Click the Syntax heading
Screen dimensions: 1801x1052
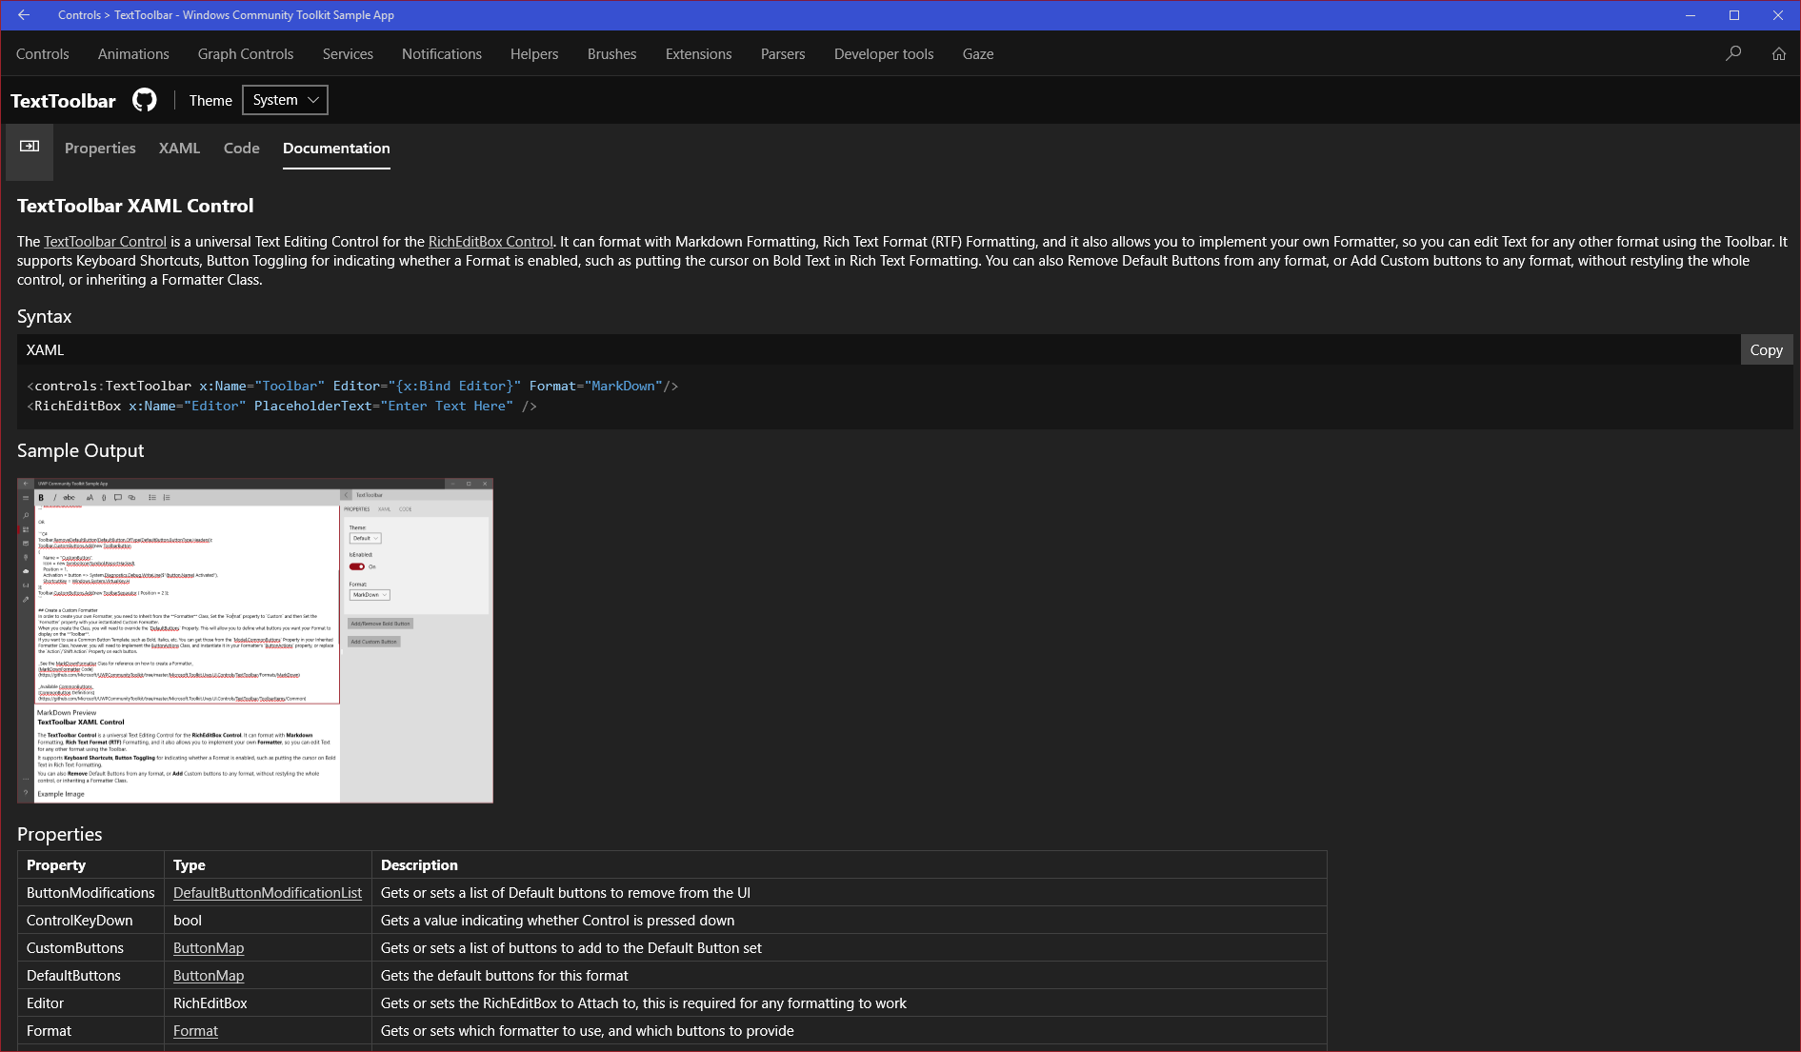tap(45, 317)
